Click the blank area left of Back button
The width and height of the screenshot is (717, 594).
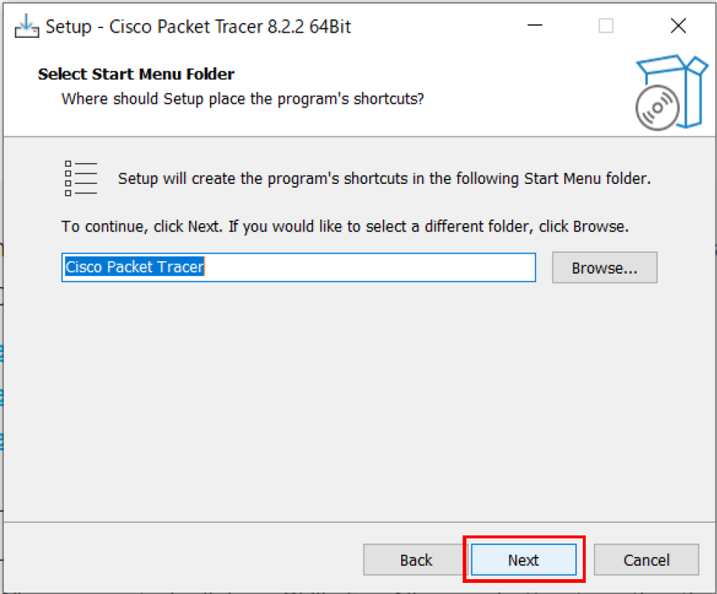click(x=185, y=560)
